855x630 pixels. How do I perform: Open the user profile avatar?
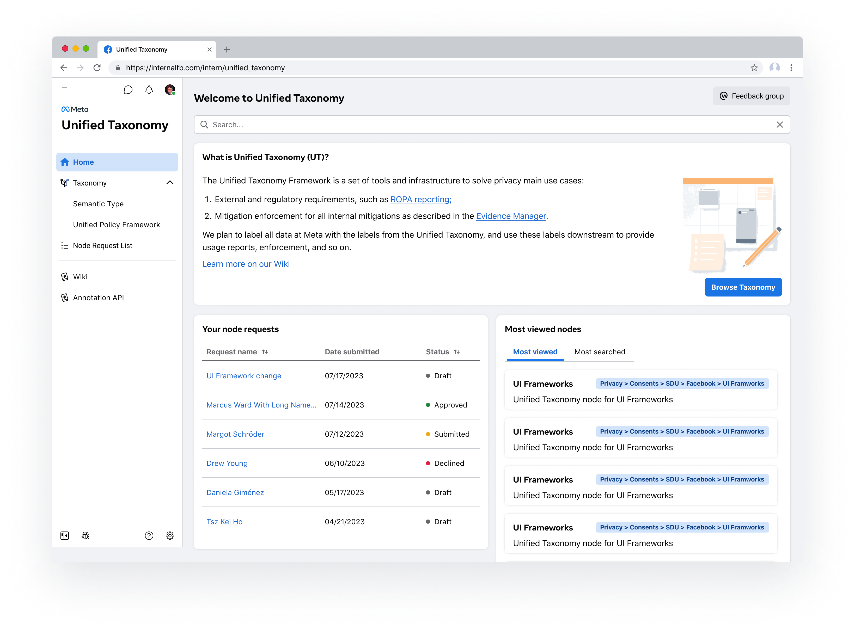(x=170, y=90)
